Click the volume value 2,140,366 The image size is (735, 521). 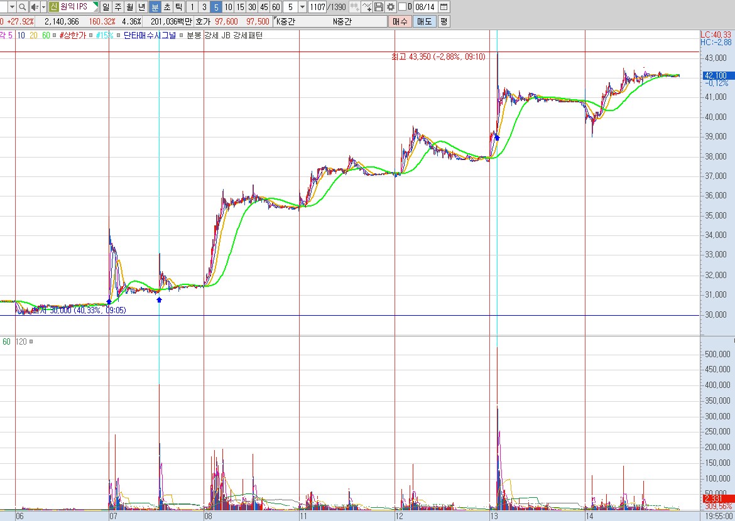point(62,21)
